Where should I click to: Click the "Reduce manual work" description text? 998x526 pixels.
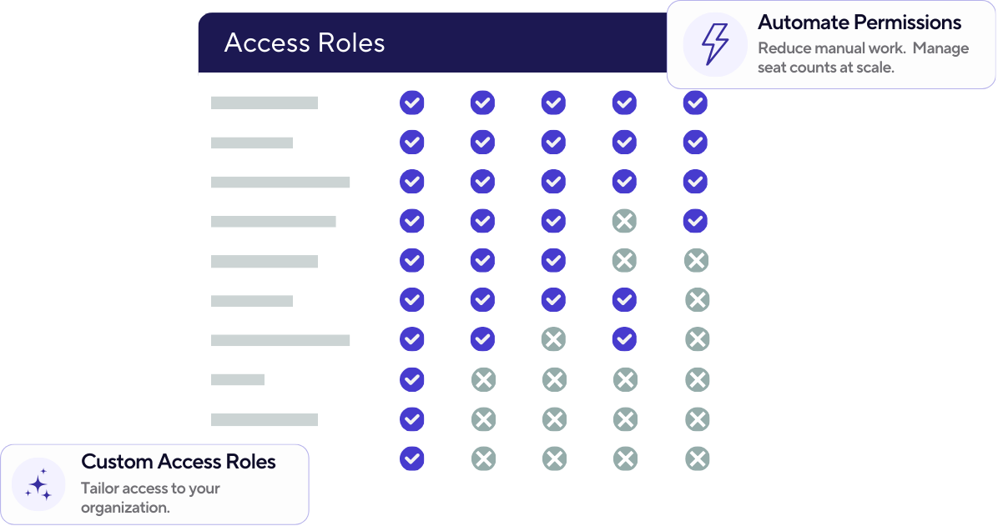[863, 58]
